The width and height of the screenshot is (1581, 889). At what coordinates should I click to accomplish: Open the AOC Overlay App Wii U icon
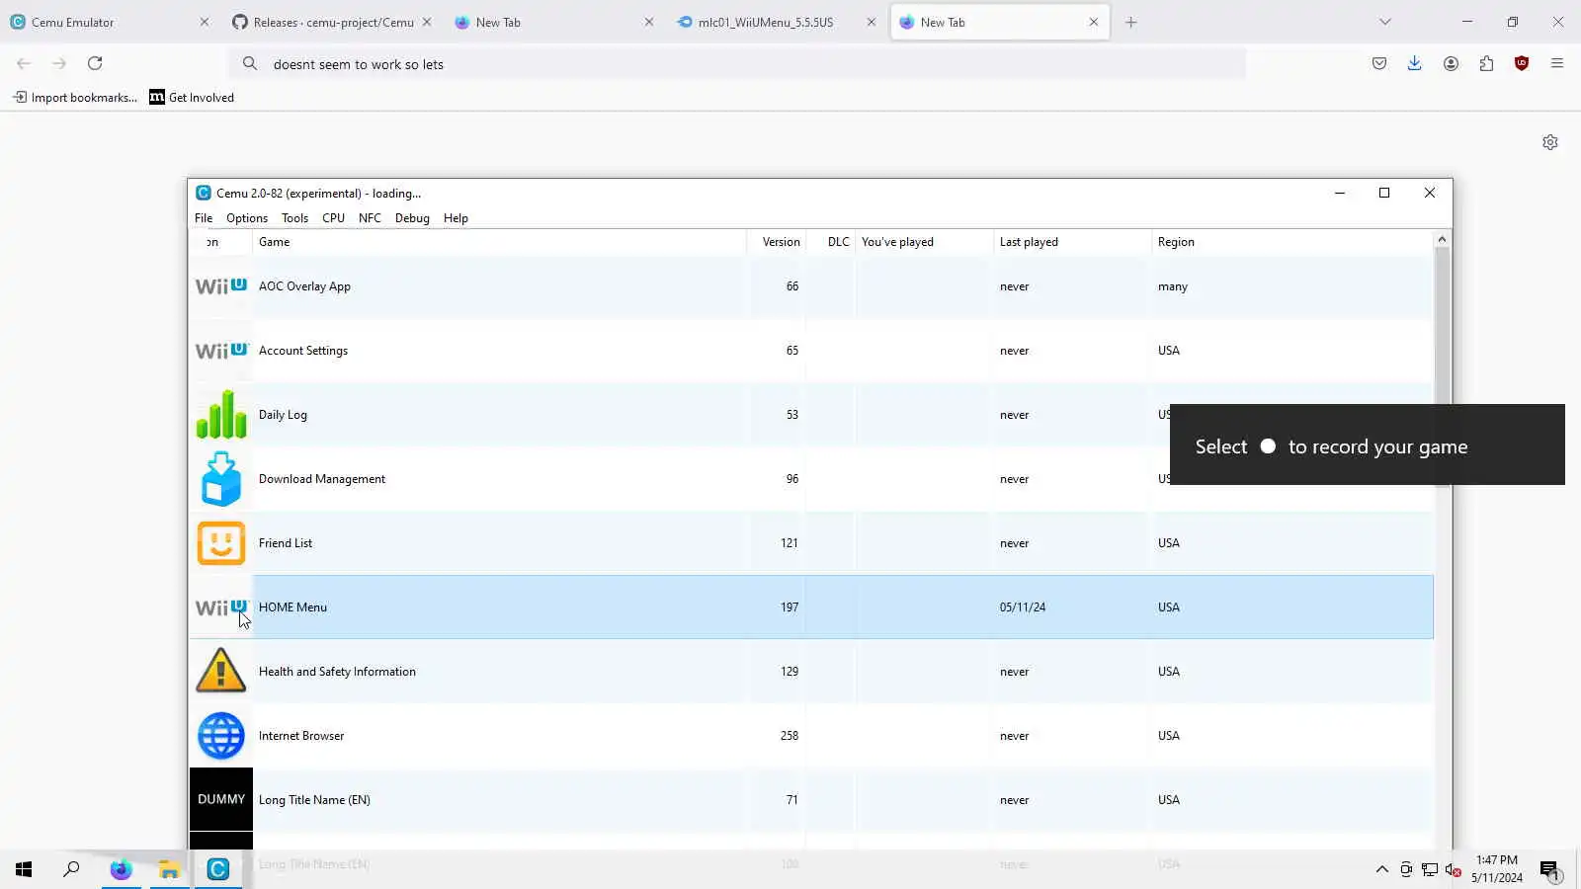[221, 286]
